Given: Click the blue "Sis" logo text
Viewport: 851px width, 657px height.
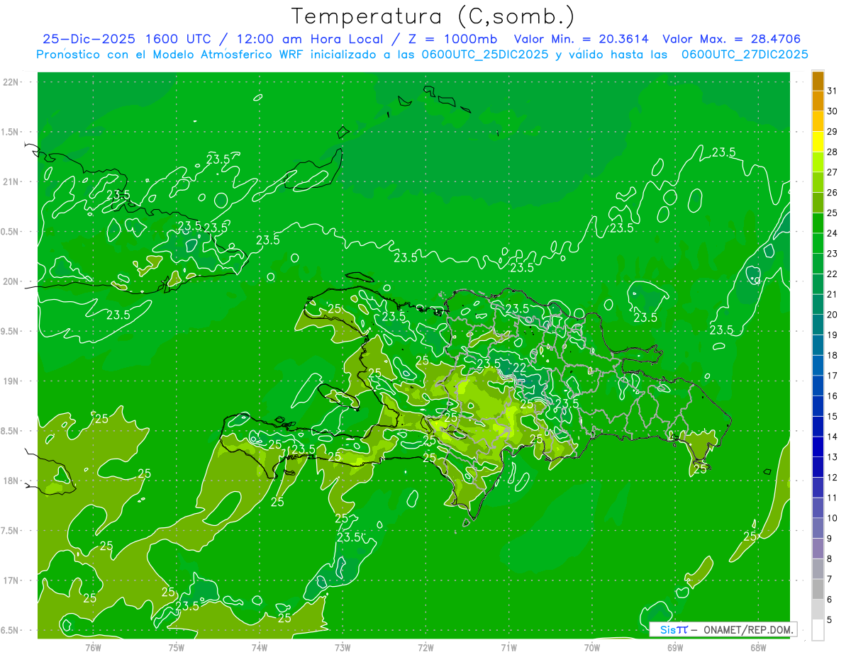Looking at the screenshot, I should pyautogui.click(x=667, y=629).
